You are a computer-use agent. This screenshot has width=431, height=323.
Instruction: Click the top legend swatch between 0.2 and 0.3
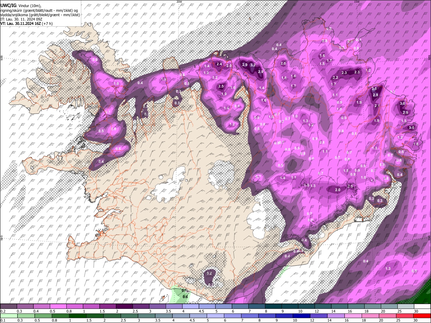(x=8, y=307)
